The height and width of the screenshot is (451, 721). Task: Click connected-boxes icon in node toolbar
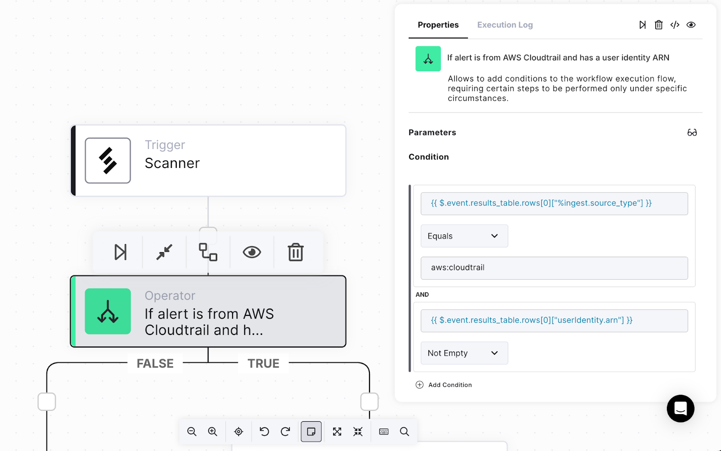pos(208,252)
